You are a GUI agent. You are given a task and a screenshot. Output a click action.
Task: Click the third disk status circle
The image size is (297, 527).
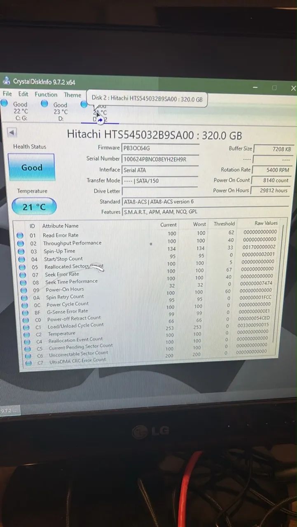pos(84,105)
